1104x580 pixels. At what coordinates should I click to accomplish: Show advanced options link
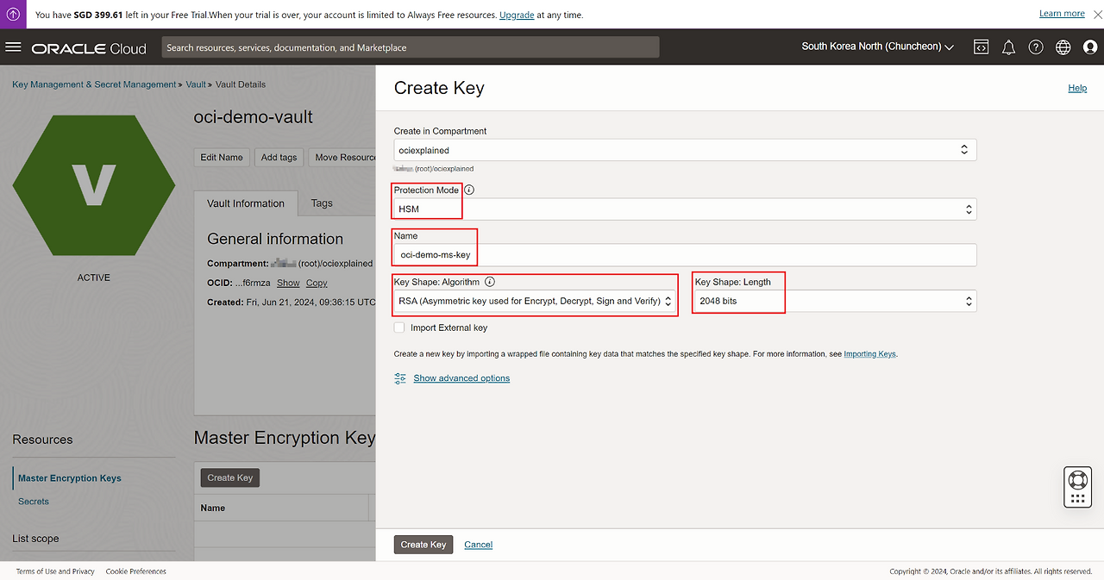[x=461, y=378]
